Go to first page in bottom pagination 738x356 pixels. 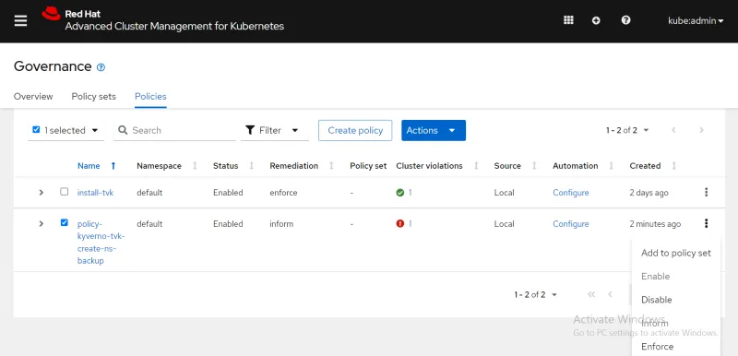pyautogui.click(x=591, y=294)
